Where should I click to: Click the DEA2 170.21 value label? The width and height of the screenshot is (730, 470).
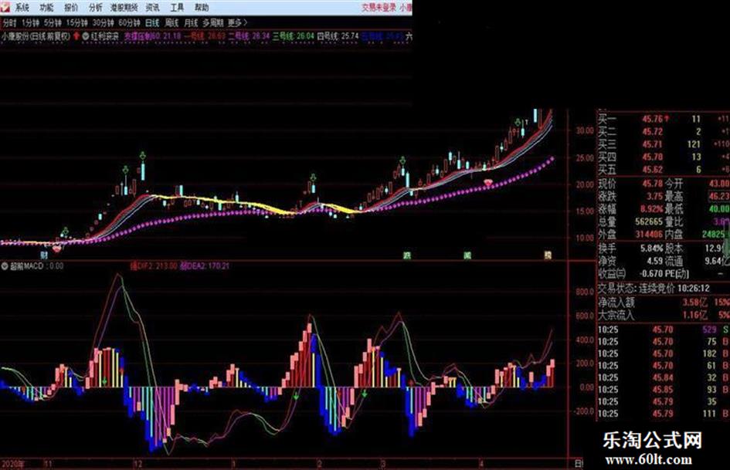click(x=205, y=266)
